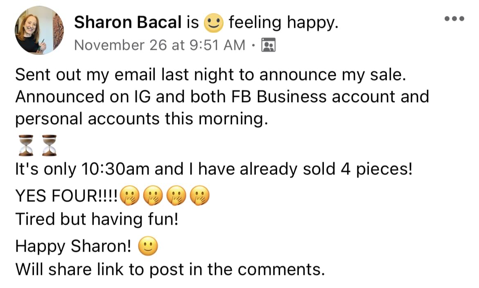The image size is (479, 288).
Task: Open the three-dot post options menu
Action: 454,19
